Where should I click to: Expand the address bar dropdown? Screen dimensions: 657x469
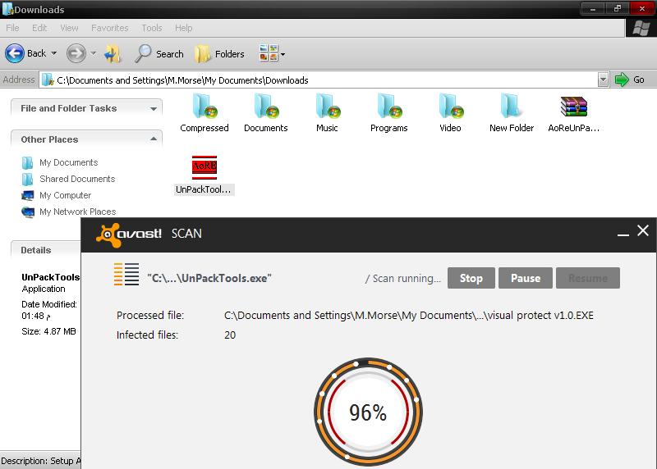tap(603, 80)
